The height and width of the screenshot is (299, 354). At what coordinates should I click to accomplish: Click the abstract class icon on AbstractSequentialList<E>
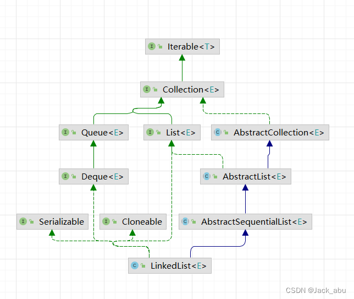(x=185, y=221)
